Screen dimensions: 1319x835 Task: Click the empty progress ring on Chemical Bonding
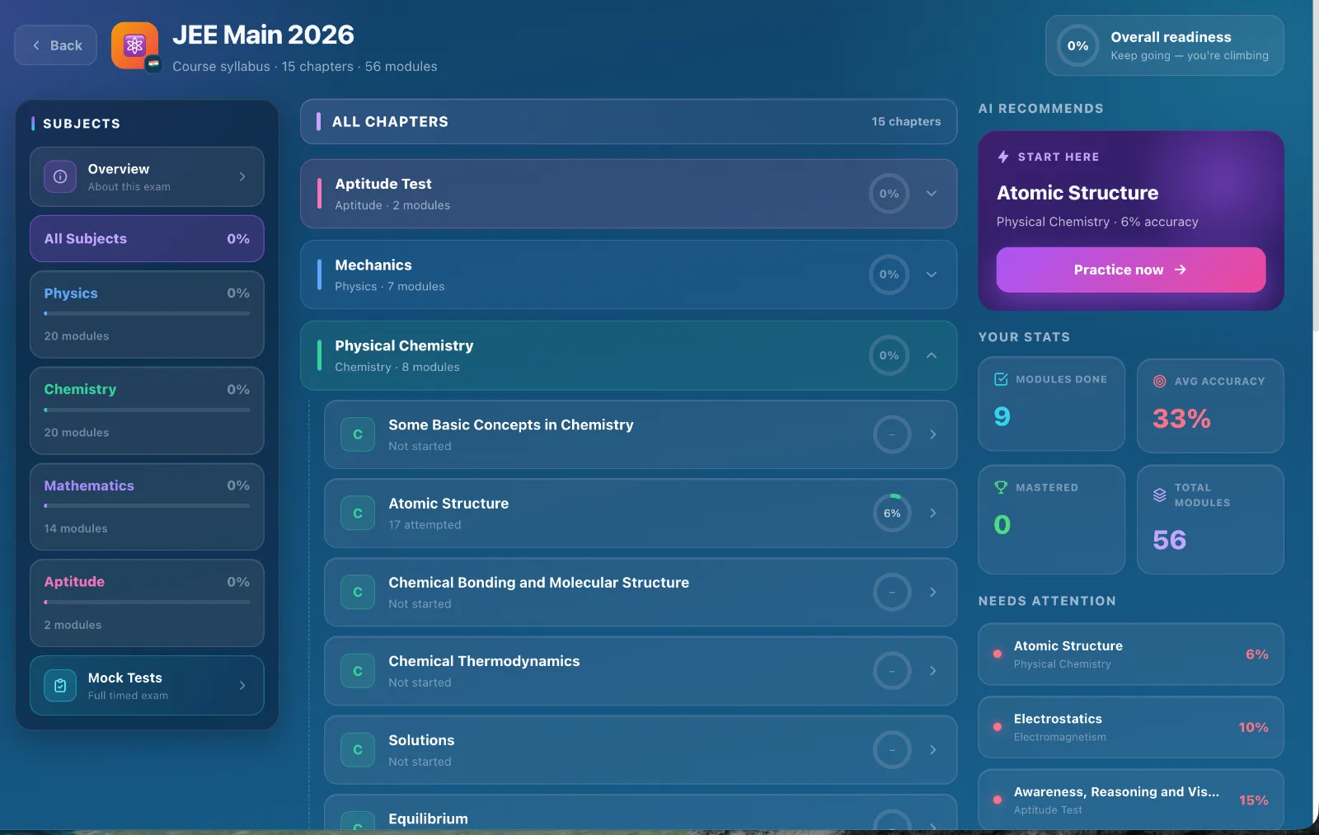[892, 592]
